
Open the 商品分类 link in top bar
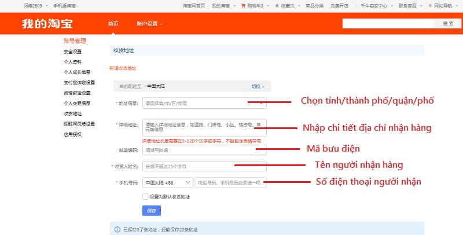click(x=314, y=6)
